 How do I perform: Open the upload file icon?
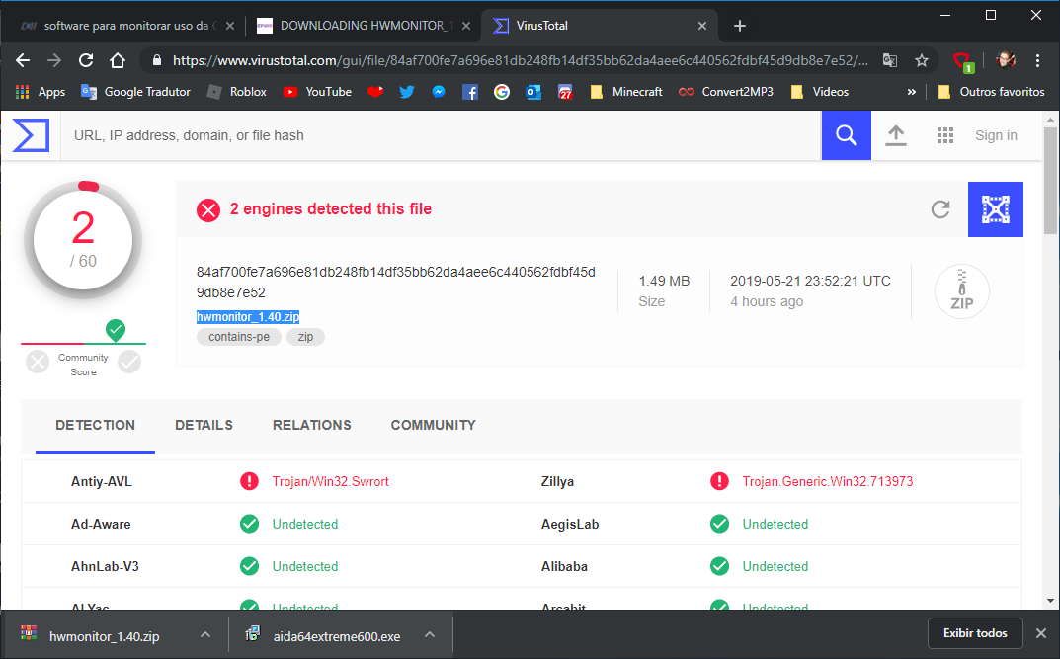(896, 135)
